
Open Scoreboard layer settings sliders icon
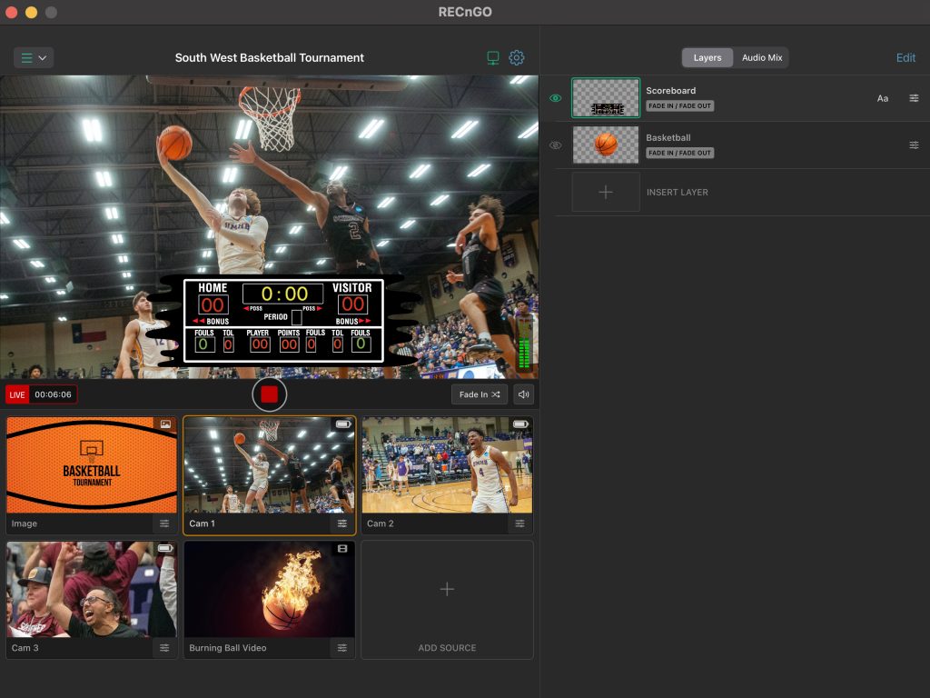914,98
